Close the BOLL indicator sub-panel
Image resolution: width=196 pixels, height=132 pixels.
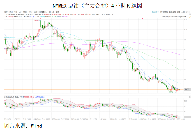[x=190, y=97]
